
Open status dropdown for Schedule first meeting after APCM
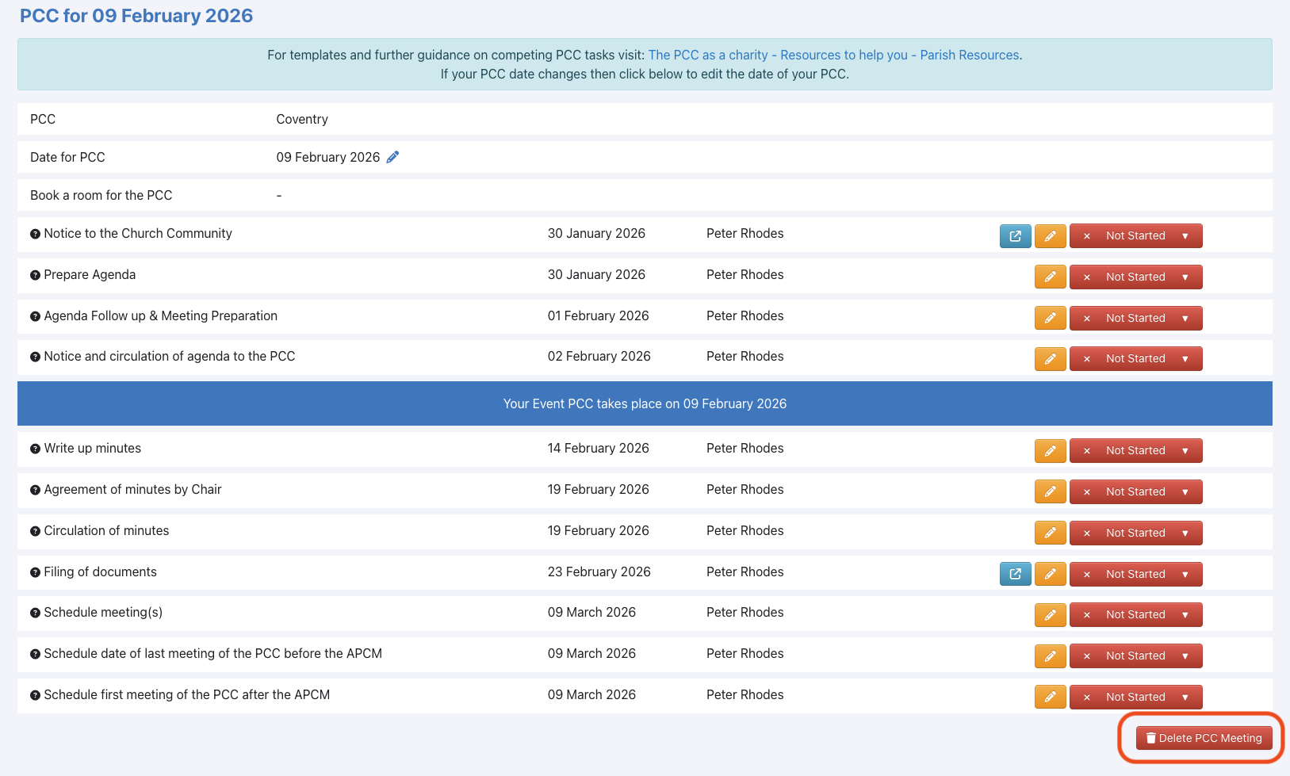pyautogui.click(x=1185, y=698)
